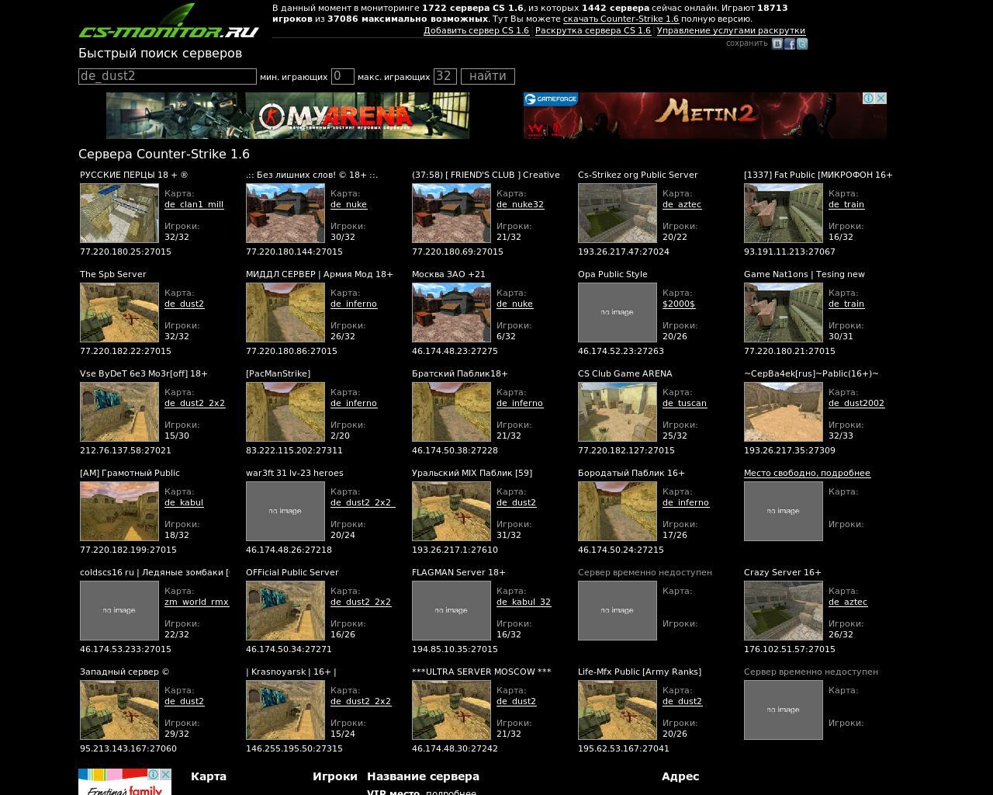Click the Название сервера column header

click(423, 776)
